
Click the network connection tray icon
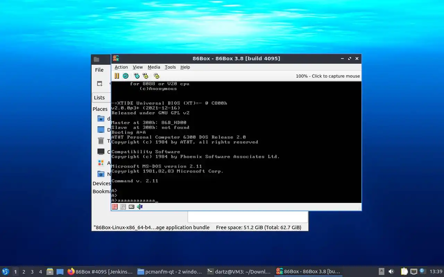pyautogui.click(x=413, y=271)
